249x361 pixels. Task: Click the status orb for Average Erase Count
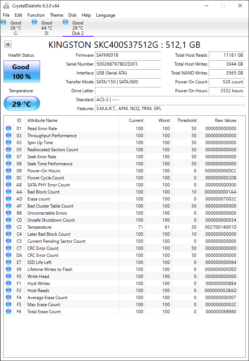[8, 298]
